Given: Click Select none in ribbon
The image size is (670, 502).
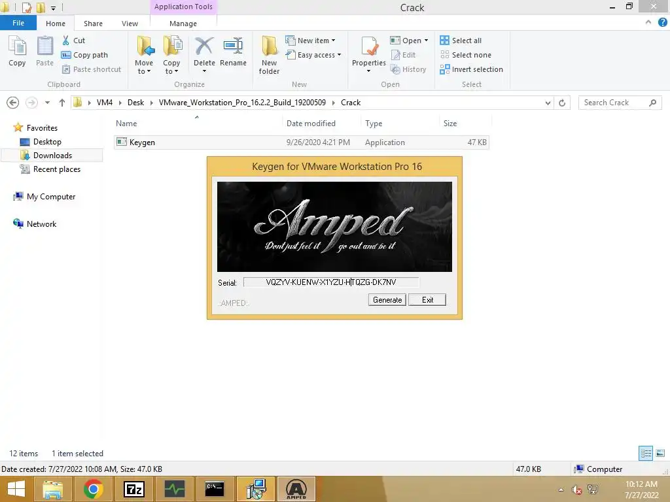Looking at the screenshot, I should tap(466, 55).
